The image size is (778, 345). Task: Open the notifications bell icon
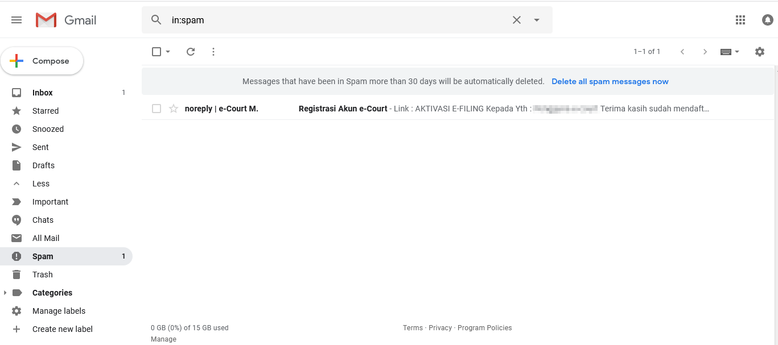767,20
